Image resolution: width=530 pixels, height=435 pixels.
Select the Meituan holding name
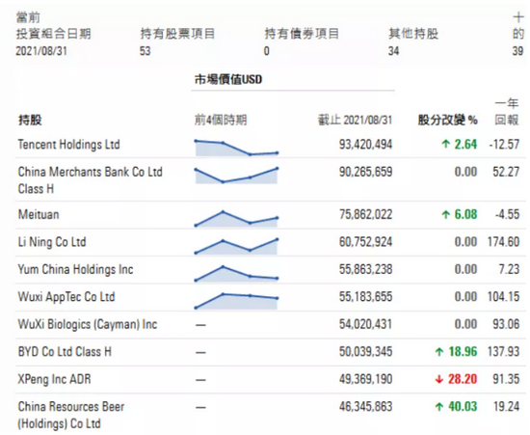(x=39, y=214)
